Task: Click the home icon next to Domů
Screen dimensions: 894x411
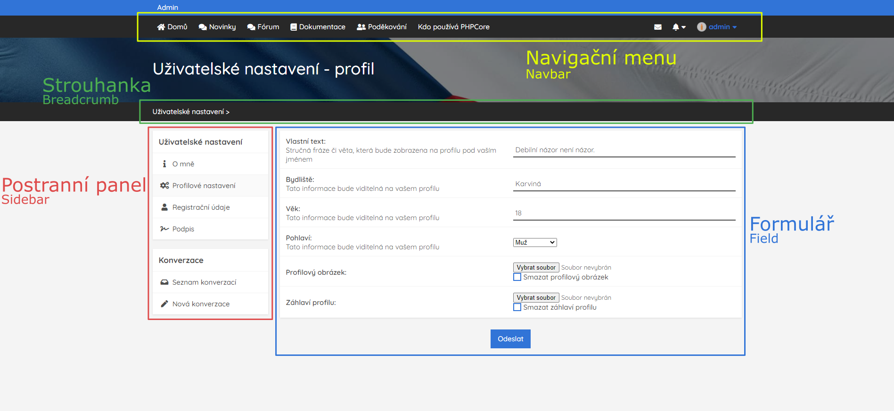Action: click(161, 27)
